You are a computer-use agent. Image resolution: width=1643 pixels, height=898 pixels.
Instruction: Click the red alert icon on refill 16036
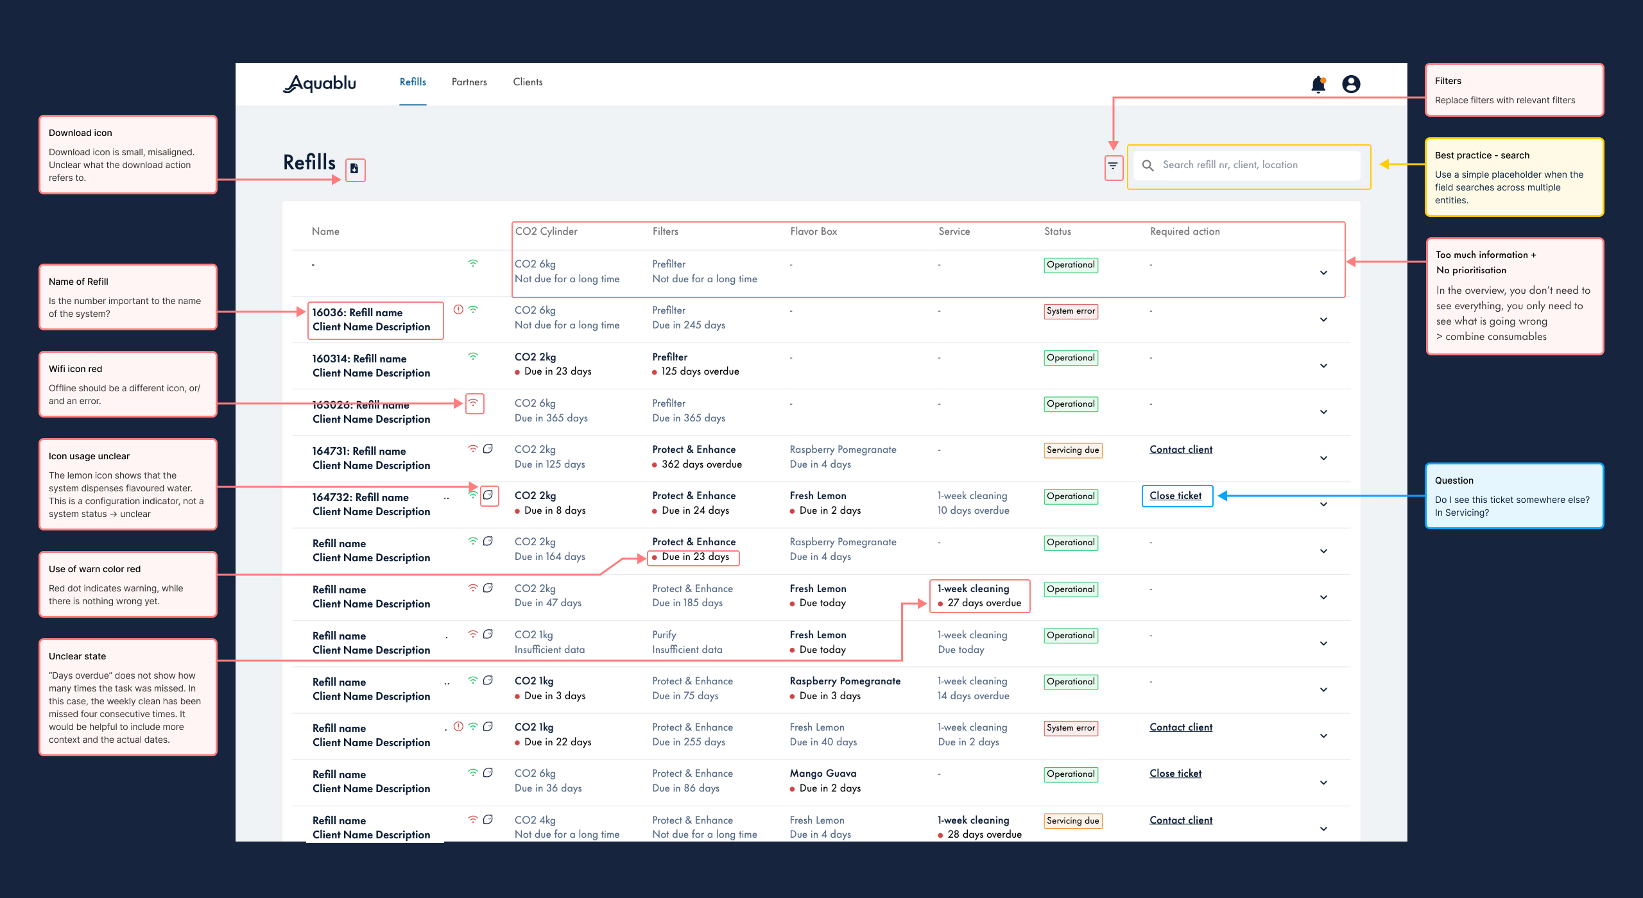point(458,310)
